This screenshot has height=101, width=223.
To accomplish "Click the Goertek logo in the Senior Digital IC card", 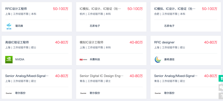I will [83, 93].
